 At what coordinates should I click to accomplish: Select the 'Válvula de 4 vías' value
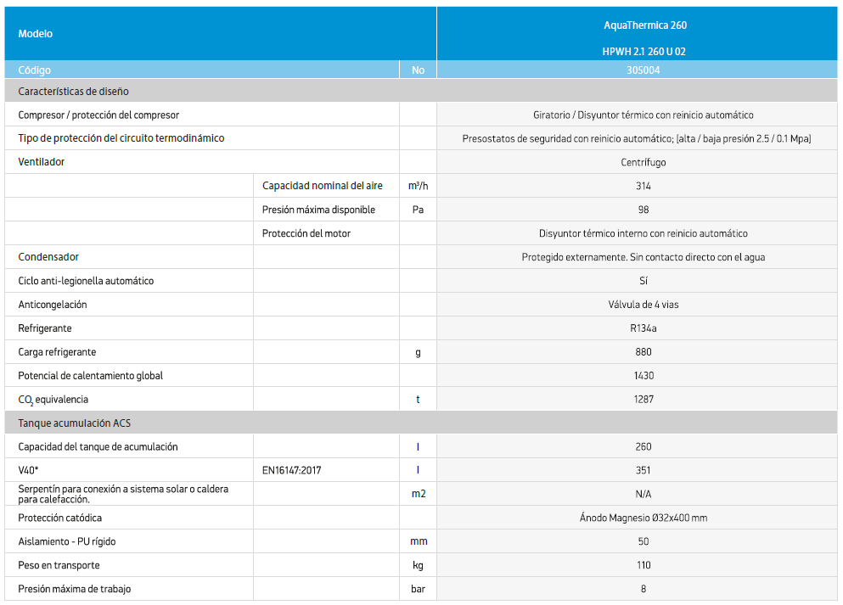(643, 305)
